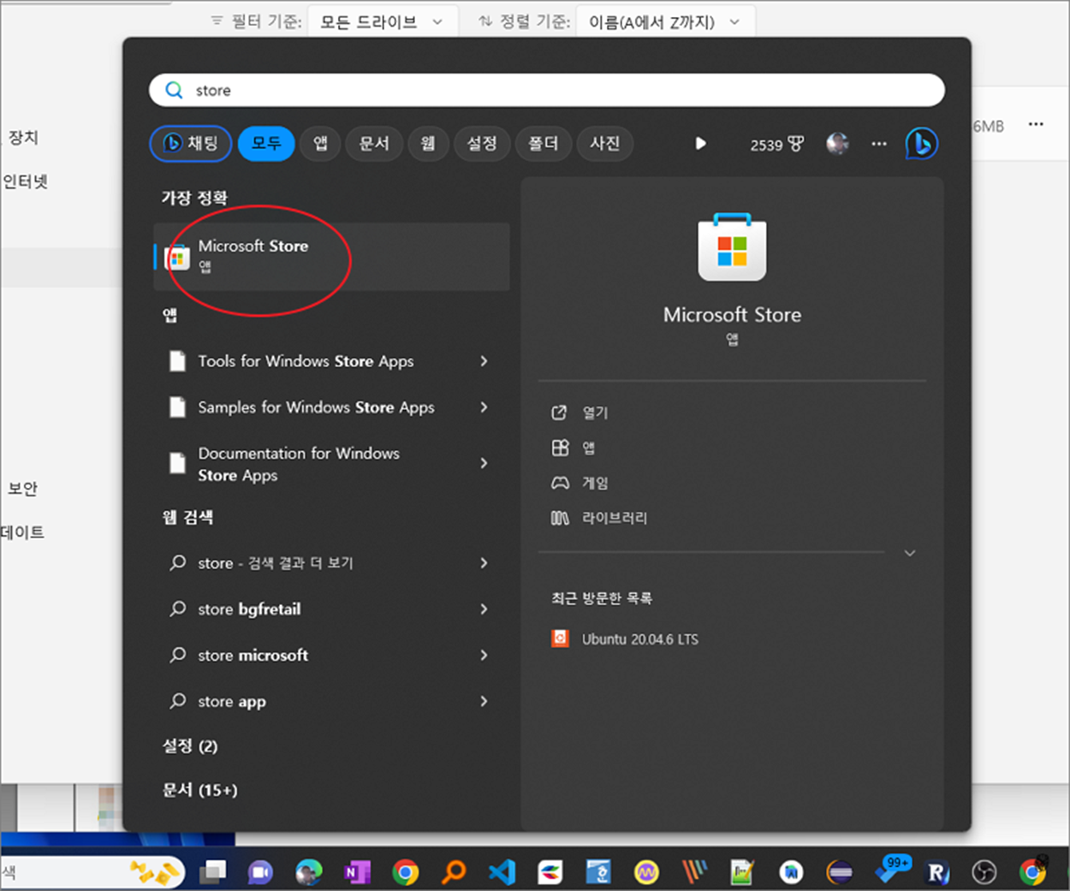Show more filters with the play arrow
This screenshot has width=1070, height=891.
[700, 144]
